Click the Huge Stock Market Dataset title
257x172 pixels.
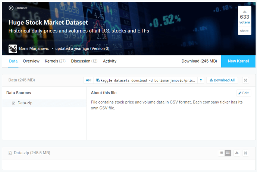click(x=48, y=22)
